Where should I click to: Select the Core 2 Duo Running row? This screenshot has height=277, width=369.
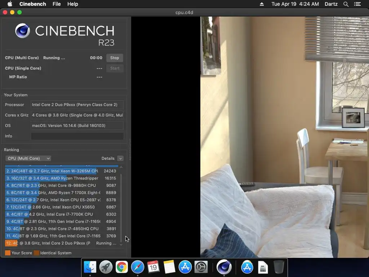61,243
